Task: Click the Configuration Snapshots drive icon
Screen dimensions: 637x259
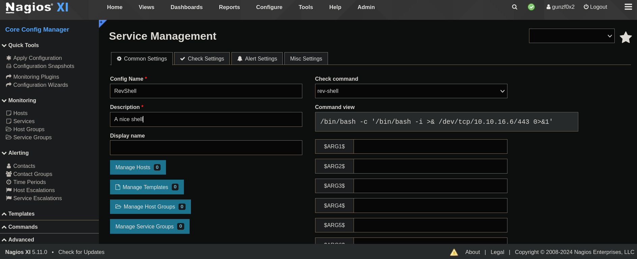Action: [9, 66]
